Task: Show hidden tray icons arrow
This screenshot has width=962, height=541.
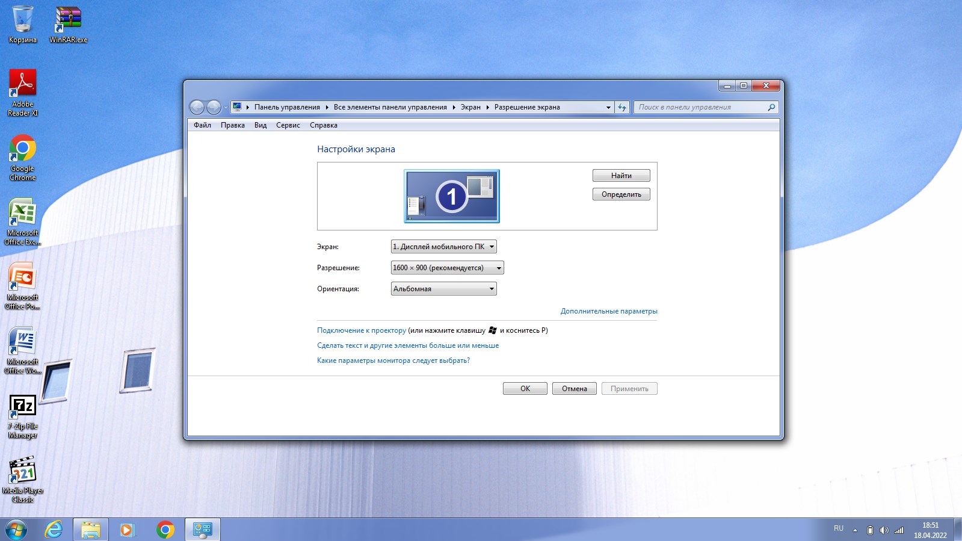Action: coord(855,530)
